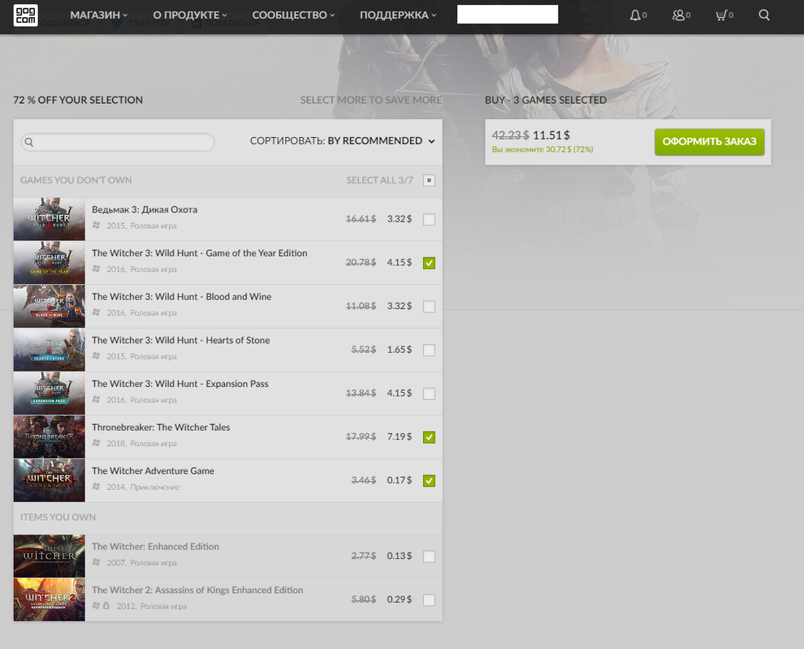Focus the games filter search field

coord(118,142)
